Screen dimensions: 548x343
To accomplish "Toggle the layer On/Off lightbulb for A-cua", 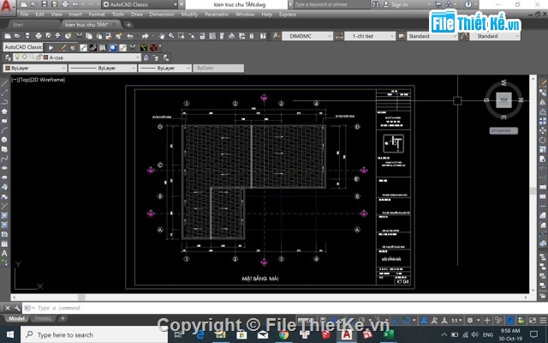I will click(17, 57).
